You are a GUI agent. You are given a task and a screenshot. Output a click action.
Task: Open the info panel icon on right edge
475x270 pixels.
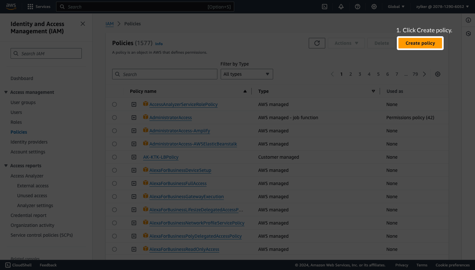pos(468,20)
